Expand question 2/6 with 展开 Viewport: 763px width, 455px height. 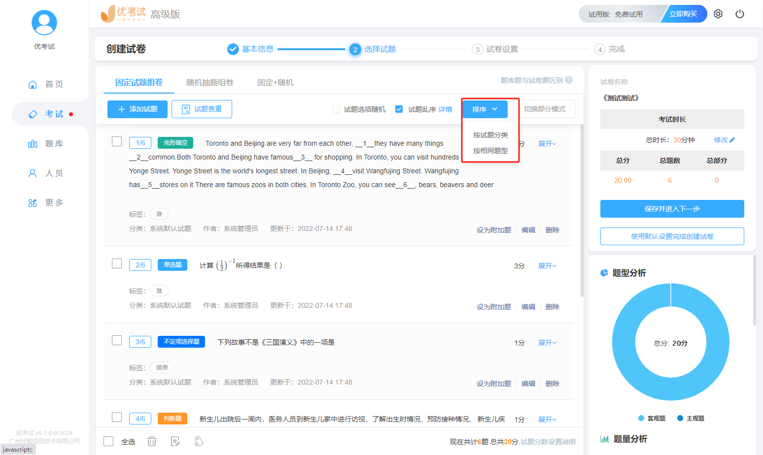547,266
